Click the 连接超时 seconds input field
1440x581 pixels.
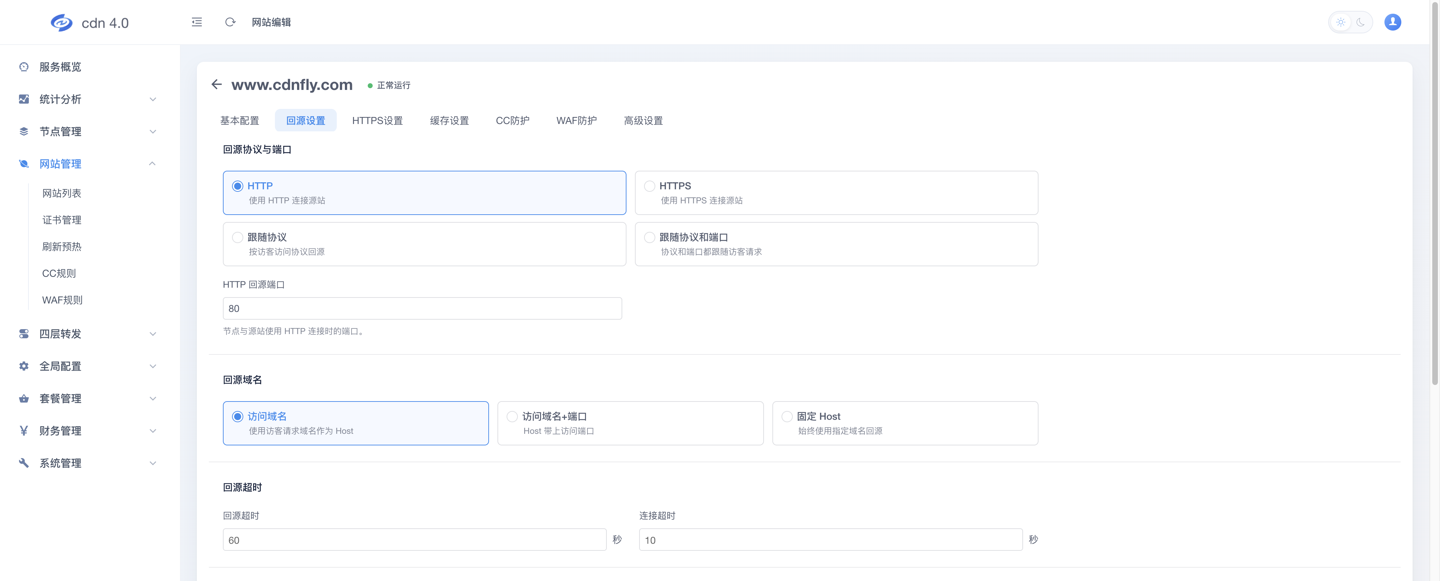pyautogui.click(x=831, y=540)
